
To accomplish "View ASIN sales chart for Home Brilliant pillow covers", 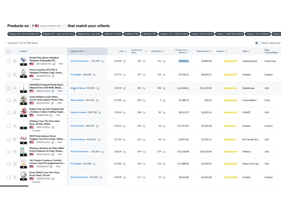I will pyautogui.click(x=164, y=100).
